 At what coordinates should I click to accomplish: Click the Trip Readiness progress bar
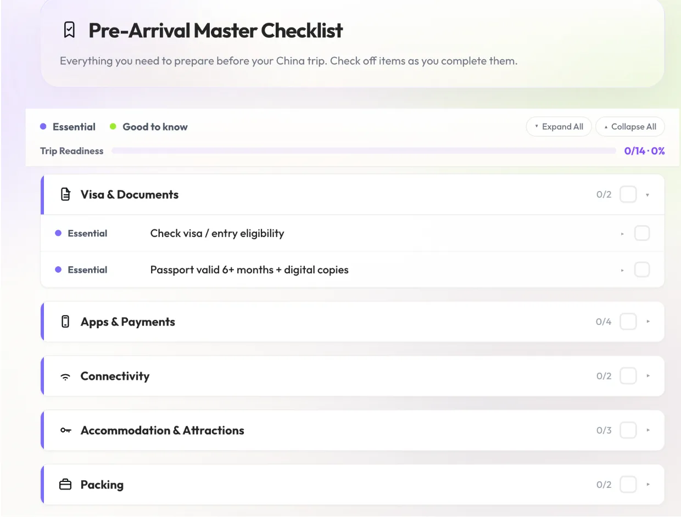click(364, 151)
